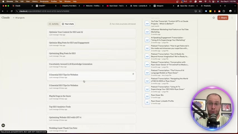Click the RD user avatar
238x134 pixels.
point(3,125)
